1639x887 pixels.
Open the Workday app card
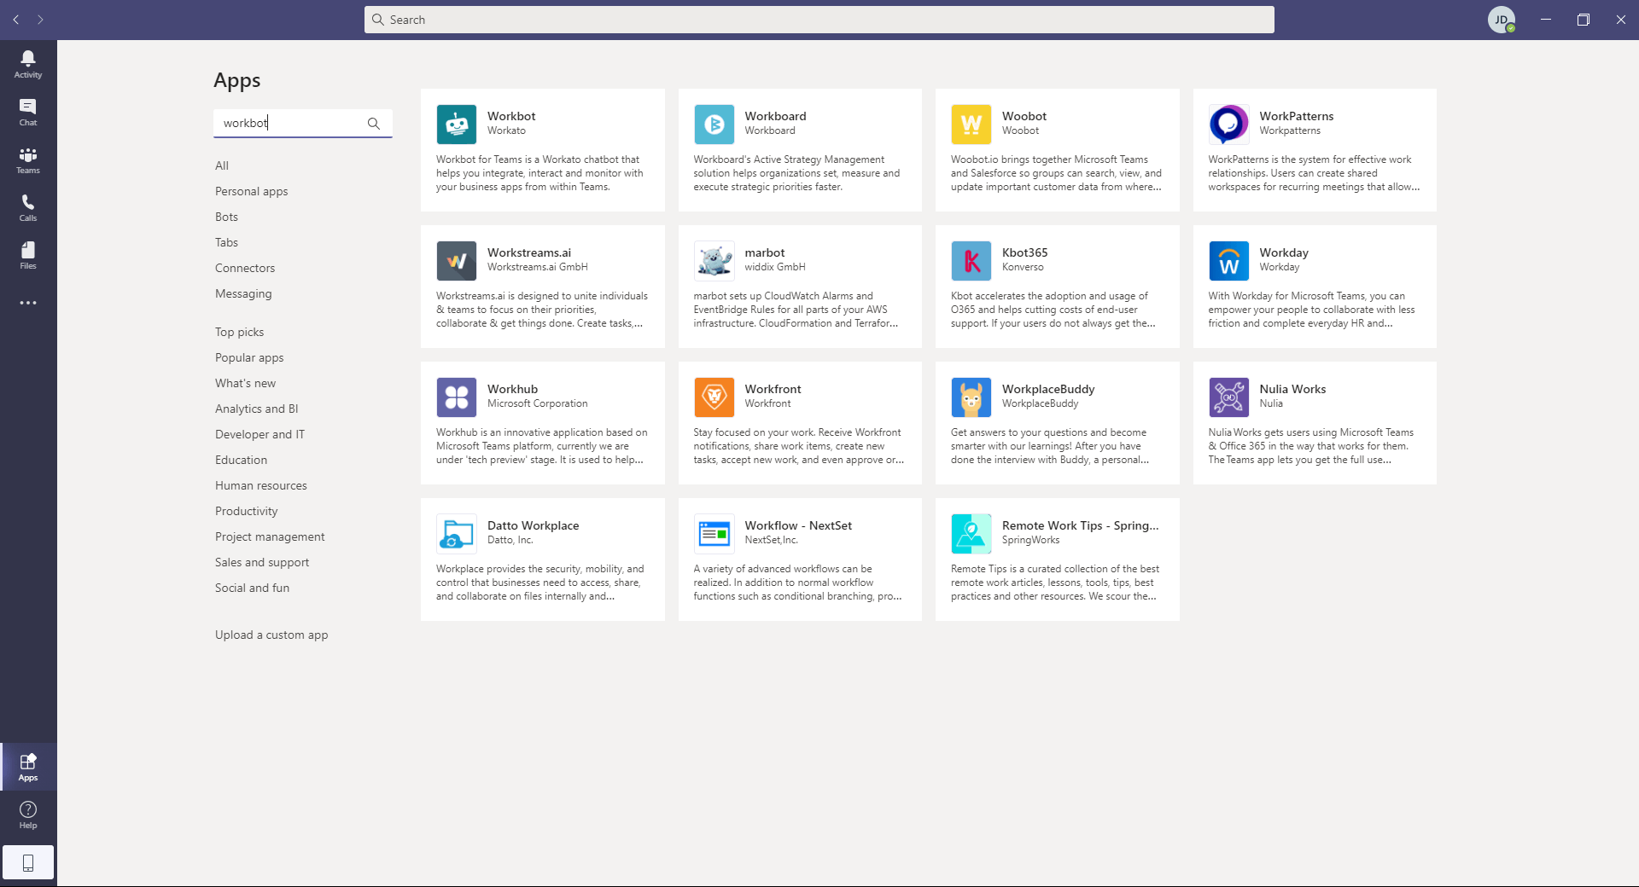coord(1315,287)
